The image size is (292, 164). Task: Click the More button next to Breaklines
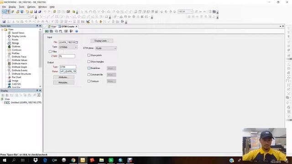(111, 68)
